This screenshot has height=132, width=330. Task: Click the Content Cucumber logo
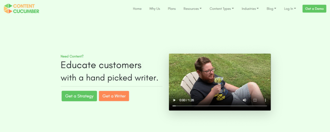click(x=22, y=9)
